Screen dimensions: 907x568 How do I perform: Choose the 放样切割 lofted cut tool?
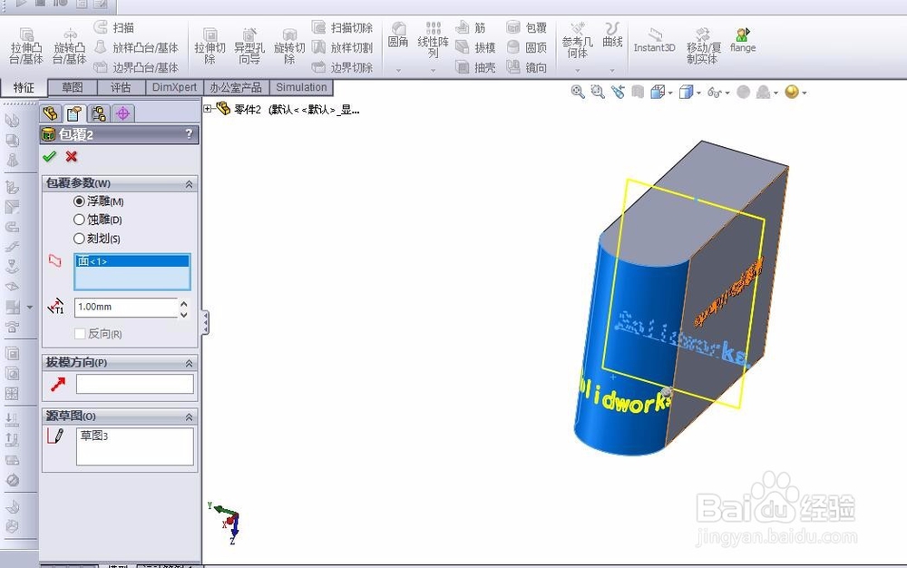[342, 47]
